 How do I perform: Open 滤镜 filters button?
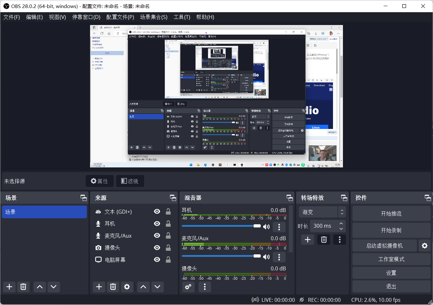coord(130,181)
